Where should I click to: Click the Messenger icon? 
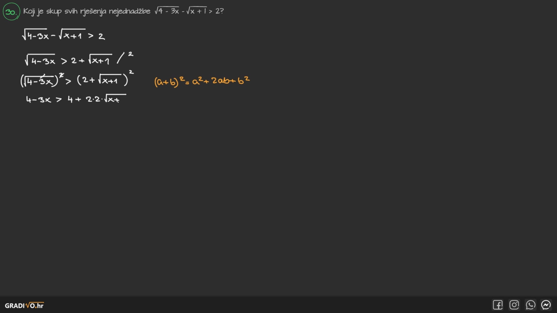coord(546,305)
